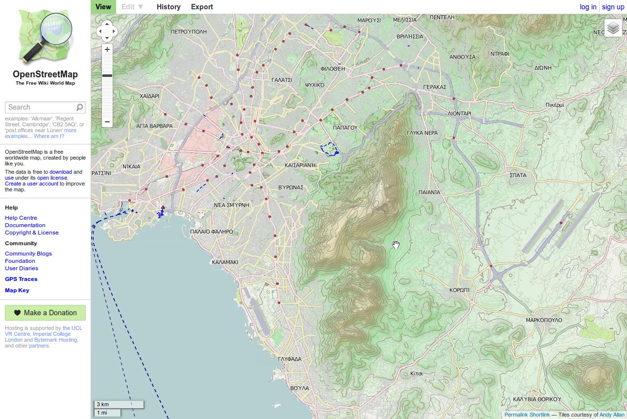Pan the map north with the up arrow
This screenshot has width=627, height=419.
pyautogui.click(x=107, y=24)
